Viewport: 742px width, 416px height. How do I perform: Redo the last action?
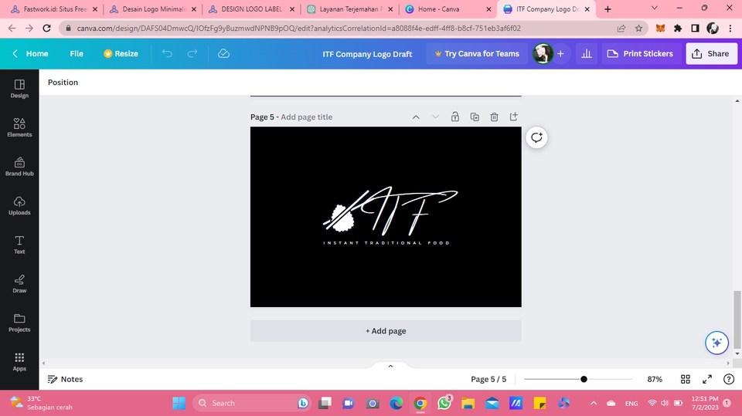point(192,53)
